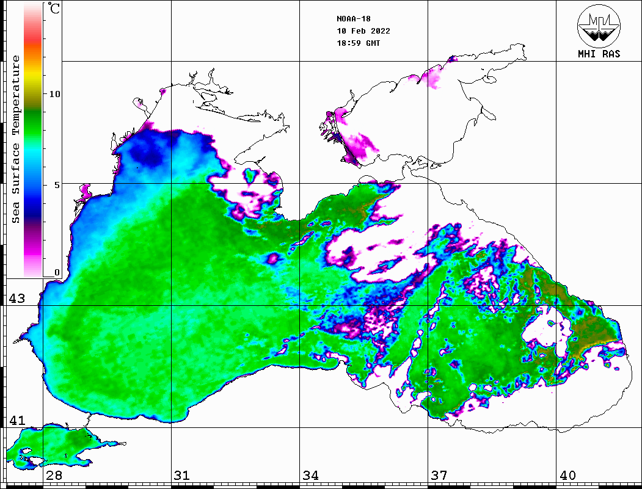Click the '°C' unit label
This screenshot has height=489, width=642.
tap(54, 8)
